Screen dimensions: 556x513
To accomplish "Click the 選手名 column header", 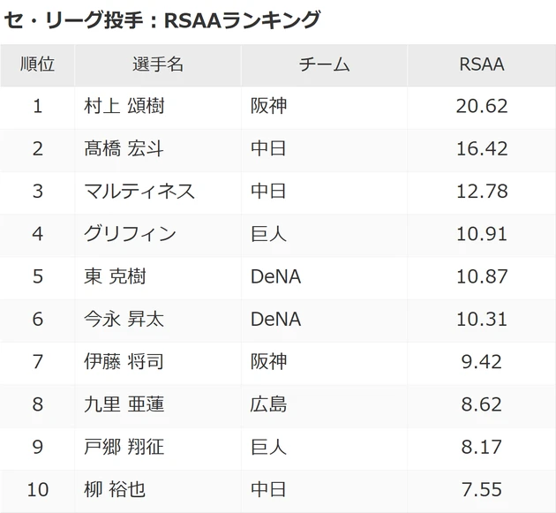I will point(158,64).
